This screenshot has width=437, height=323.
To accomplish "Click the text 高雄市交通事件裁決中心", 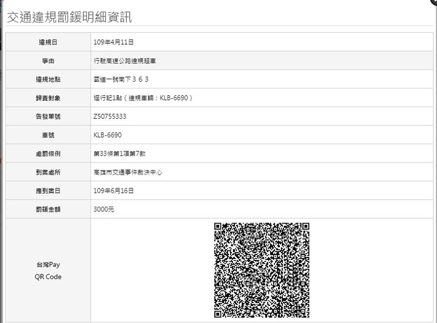I will tap(127, 172).
